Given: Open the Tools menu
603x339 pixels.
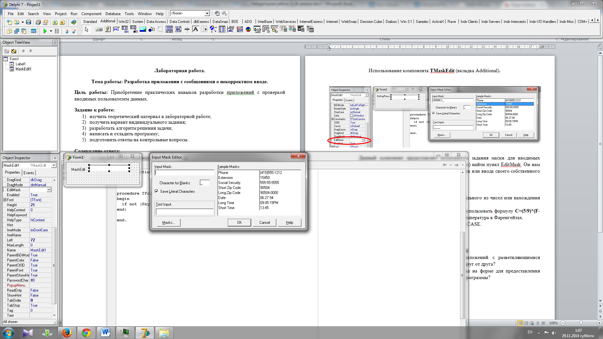Looking at the screenshot, I should tap(129, 14).
